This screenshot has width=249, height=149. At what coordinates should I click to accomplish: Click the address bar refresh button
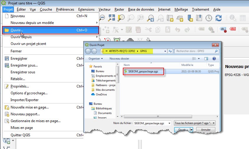[170, 51]
